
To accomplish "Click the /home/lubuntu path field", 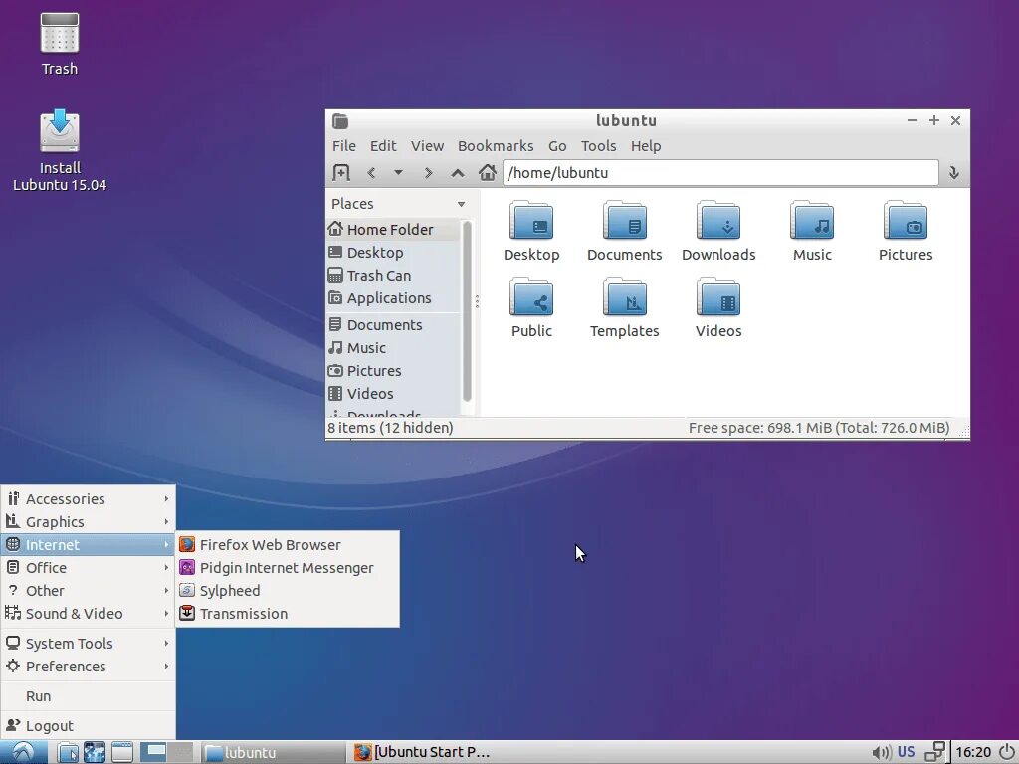I will click(x=720, y=173).
